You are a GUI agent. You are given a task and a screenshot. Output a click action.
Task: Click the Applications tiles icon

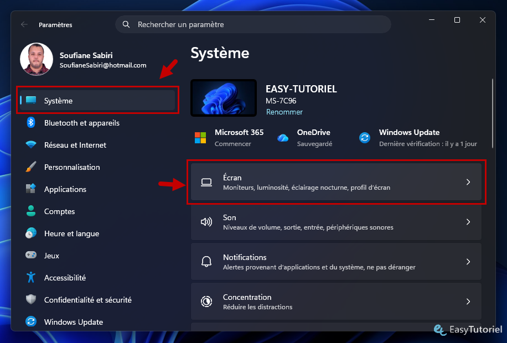pyautogui.click(x=31, y=189)
